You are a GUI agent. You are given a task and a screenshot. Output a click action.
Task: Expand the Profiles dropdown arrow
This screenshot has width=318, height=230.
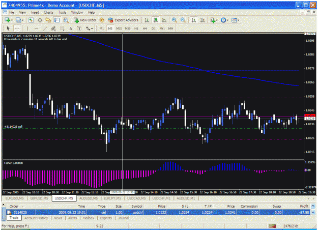coord(23,20)
